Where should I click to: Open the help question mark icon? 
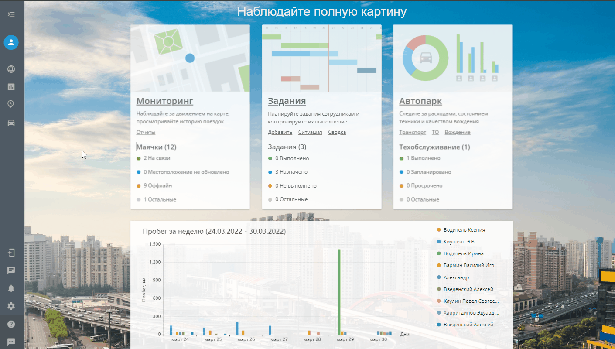click(11, 324)
